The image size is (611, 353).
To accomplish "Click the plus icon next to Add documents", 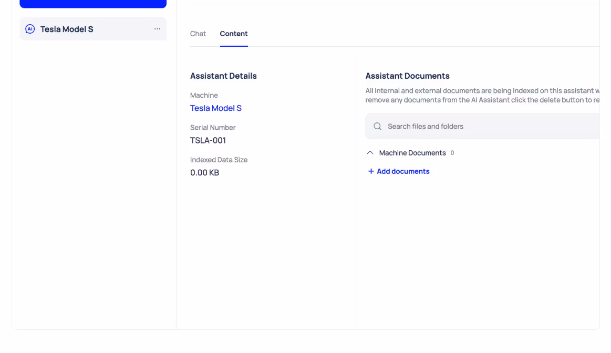I will (371, 171).
